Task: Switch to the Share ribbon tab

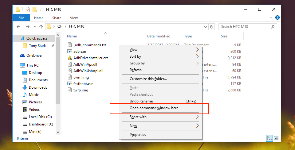Action: (x=57, y=18)
